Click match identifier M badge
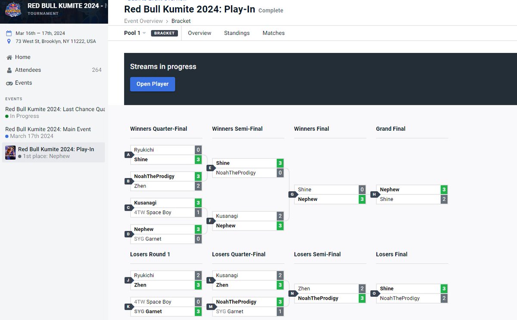This screenshot has width=517, height=320. point(210,307)
